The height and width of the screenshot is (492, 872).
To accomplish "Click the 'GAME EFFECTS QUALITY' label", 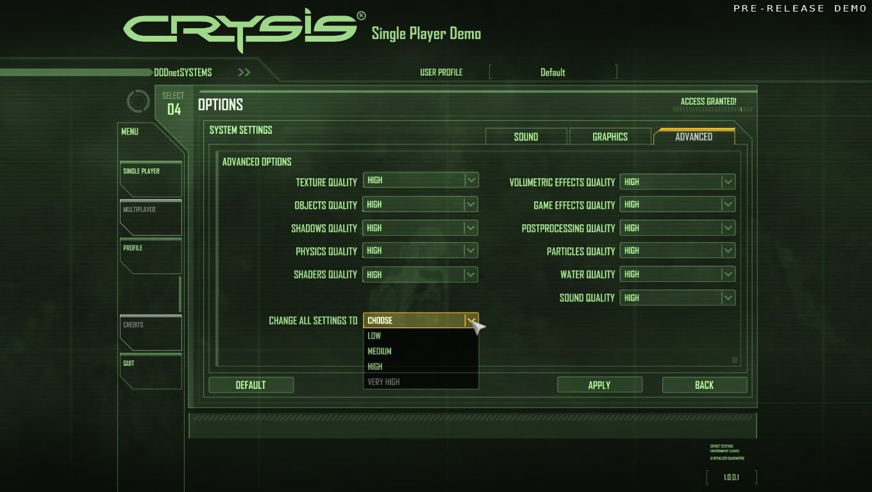I will click(x=574, y=205).
